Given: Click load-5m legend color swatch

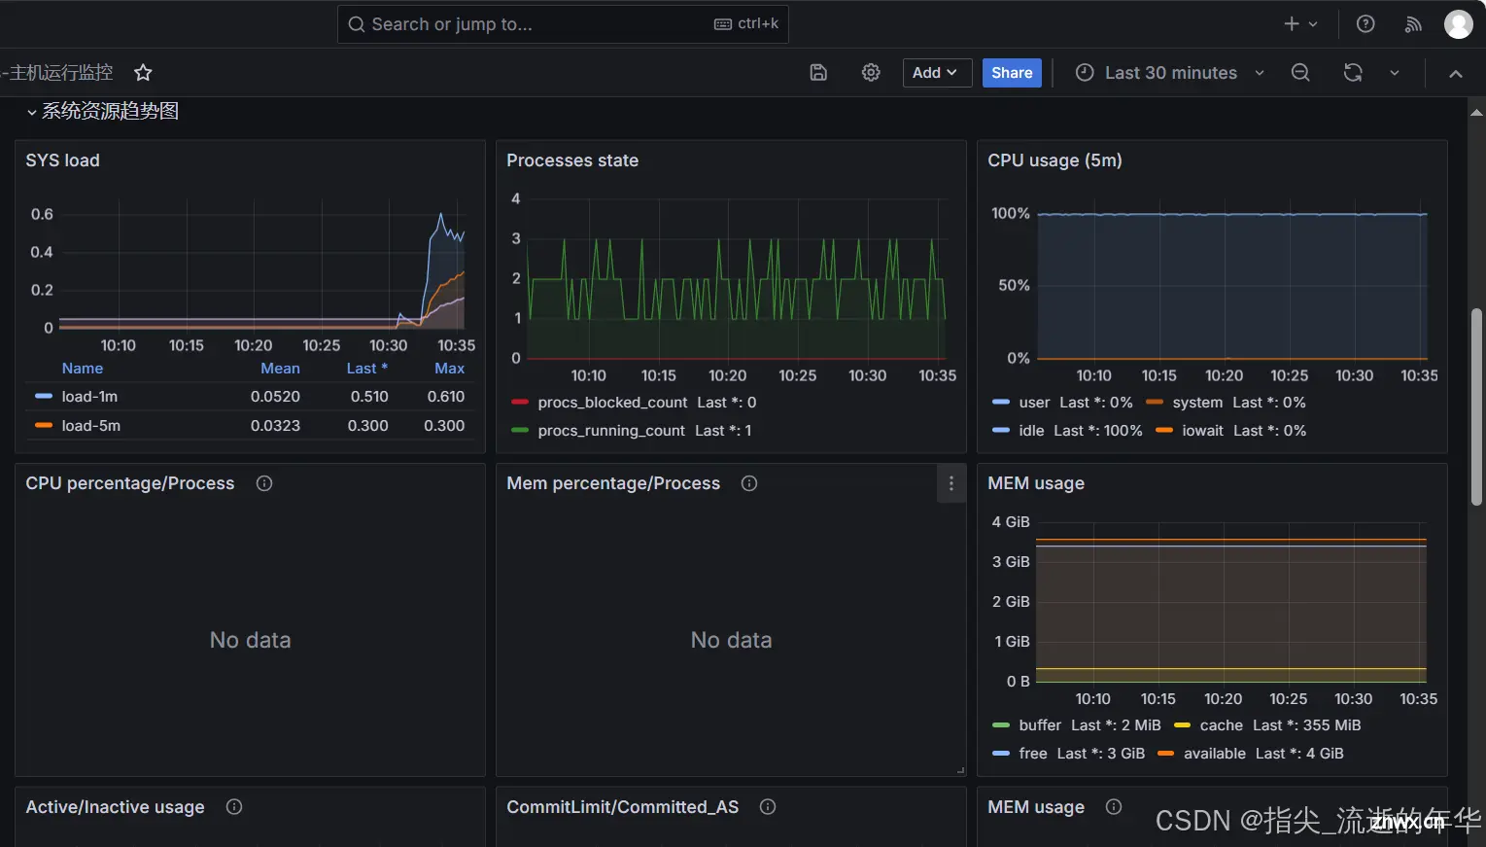Looking at the screenshot, I should point(43,426).
